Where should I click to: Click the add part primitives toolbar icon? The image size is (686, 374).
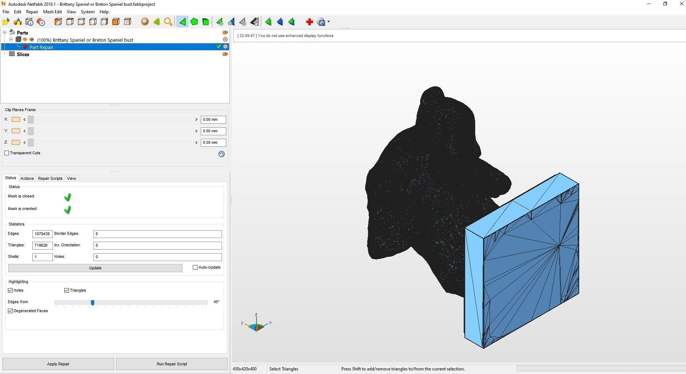pyautogui.click(x=18, y=22)
